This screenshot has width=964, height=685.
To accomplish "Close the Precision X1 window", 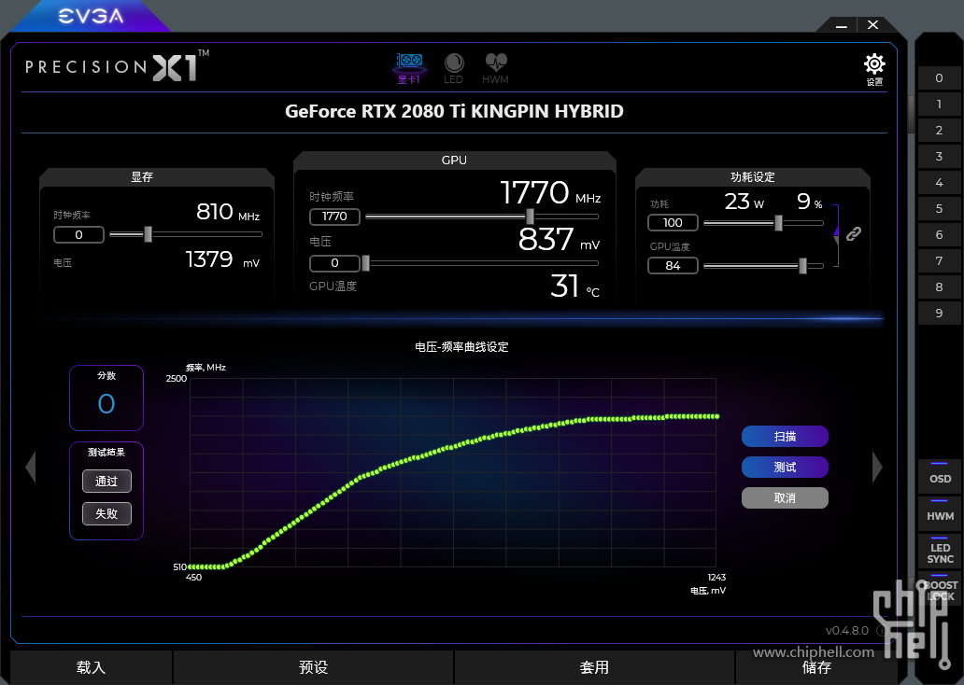I will tap(873, 24).
